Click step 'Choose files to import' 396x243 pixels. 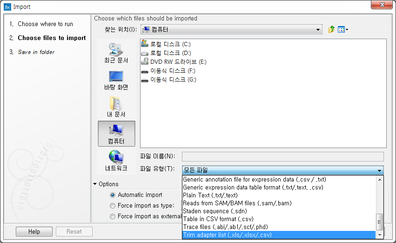coord(52,38)
